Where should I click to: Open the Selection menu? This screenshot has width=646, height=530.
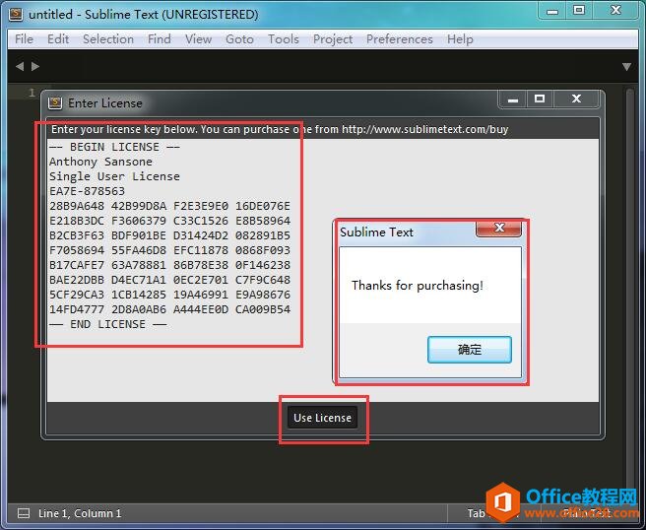(x=108, y=39)
